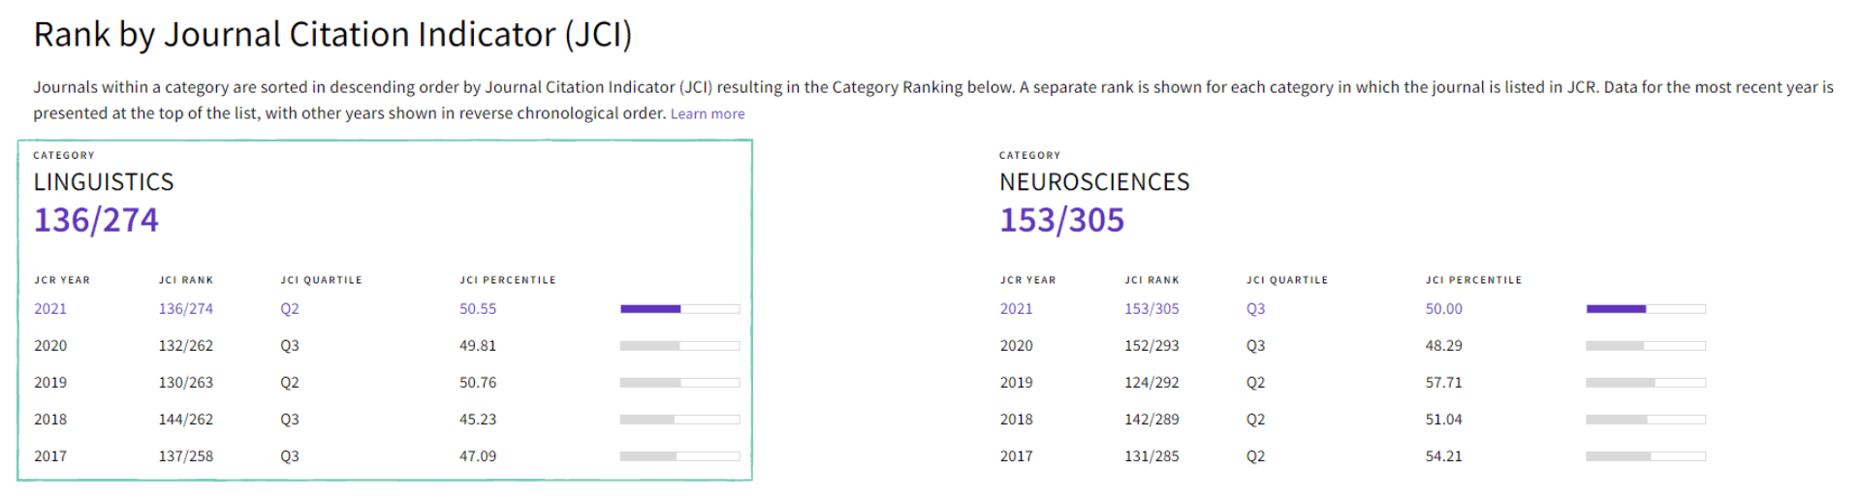
Task: Click the 50.55 percentile link
Action: (x=478, y=309)
